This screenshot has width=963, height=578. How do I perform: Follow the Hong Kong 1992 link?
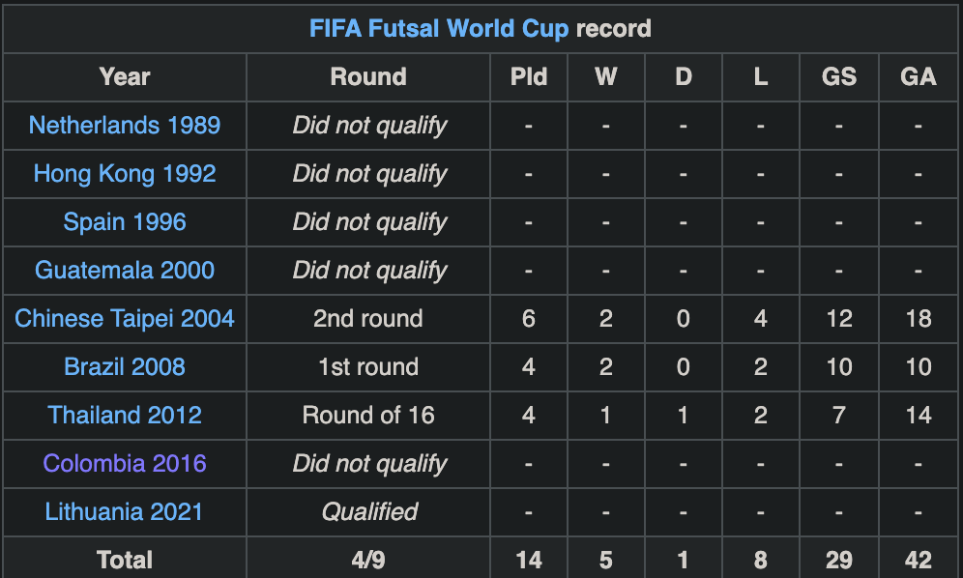tap(125, 174)
